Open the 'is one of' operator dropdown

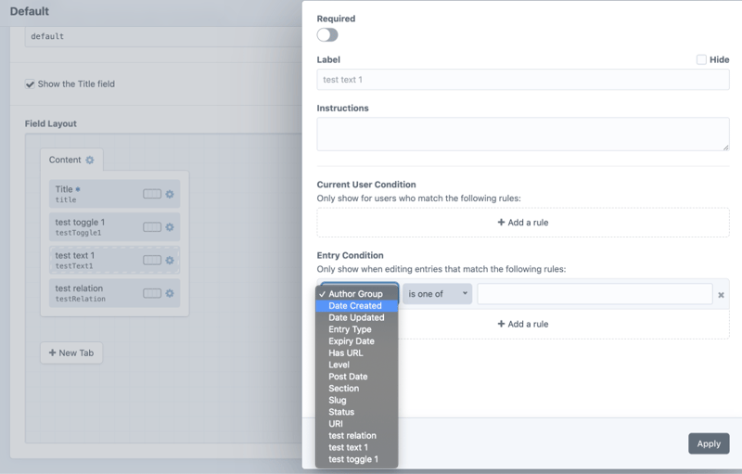tap(438, 294)
